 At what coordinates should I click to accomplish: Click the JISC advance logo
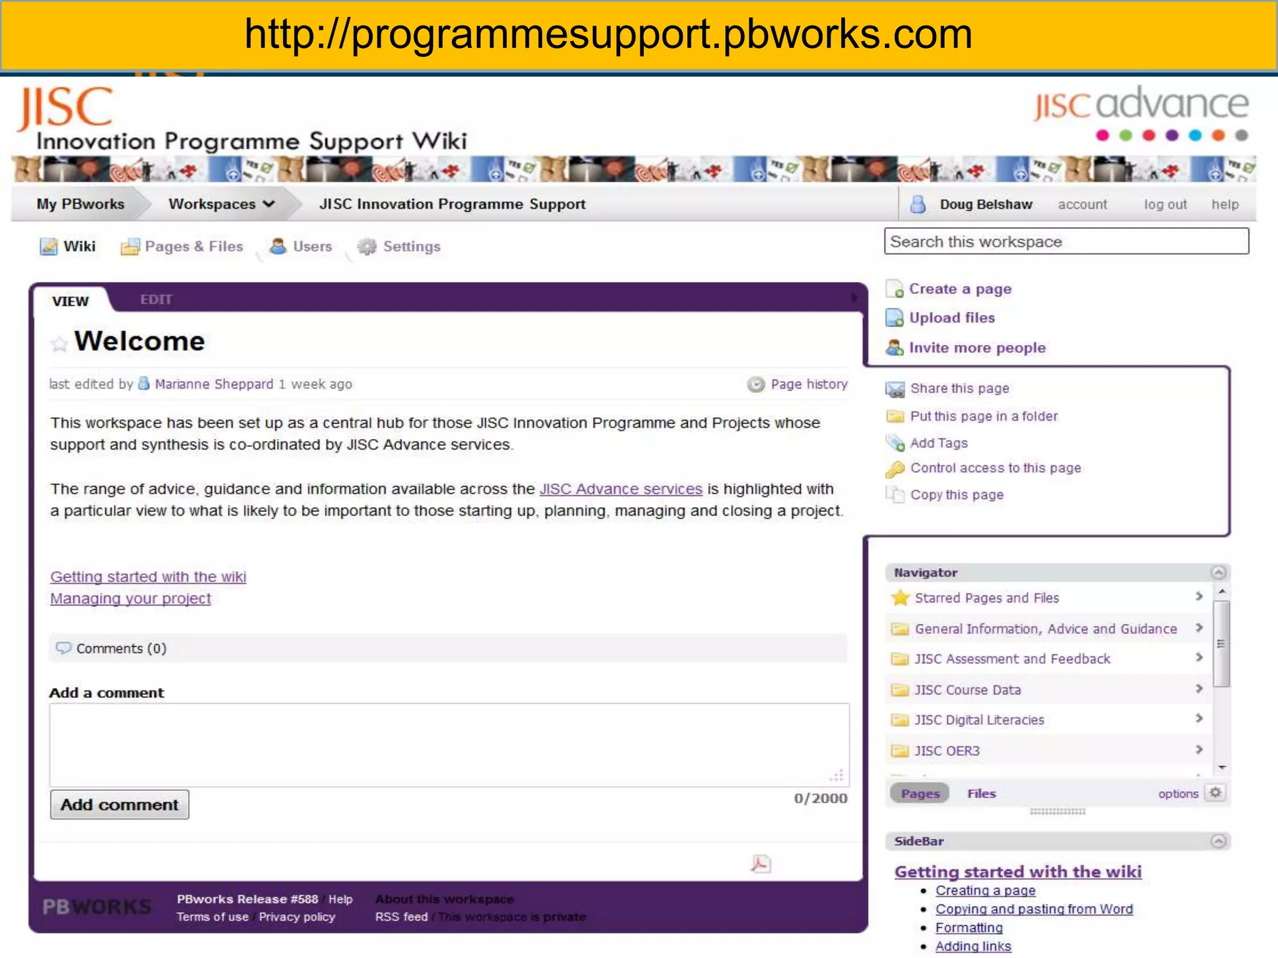point(1141,113)
